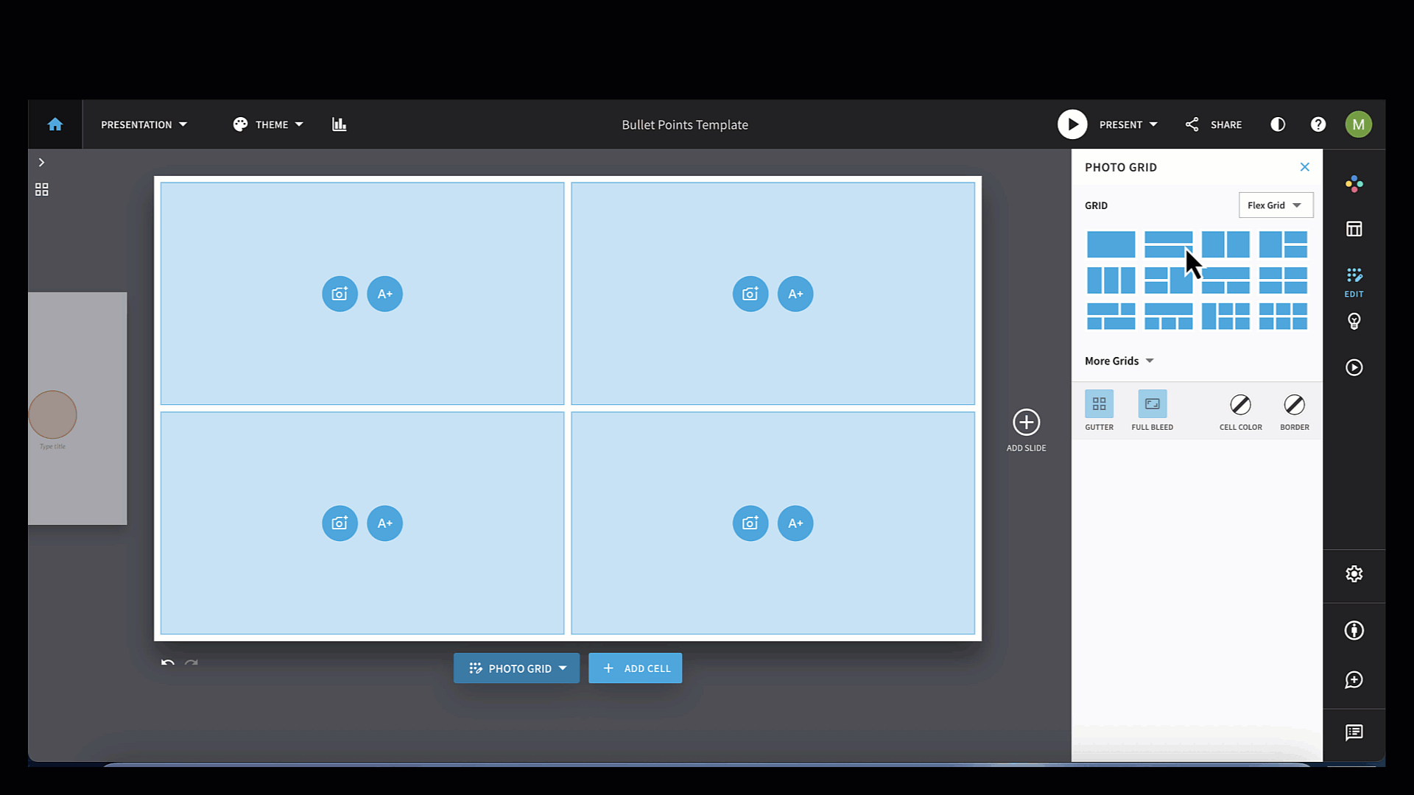This screenshot has height=795, width=1414.
Task: Select the two stacked rows grid layout
Action: pos(1169,244)
